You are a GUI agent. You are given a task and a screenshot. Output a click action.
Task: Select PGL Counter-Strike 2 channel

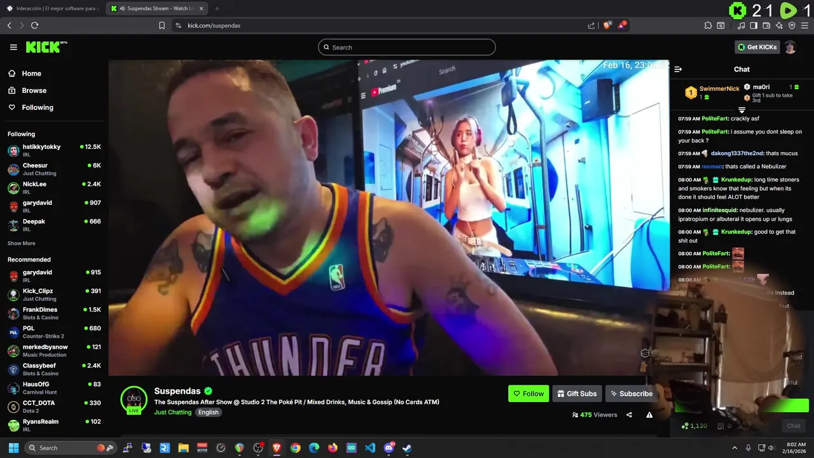(54, 332)
